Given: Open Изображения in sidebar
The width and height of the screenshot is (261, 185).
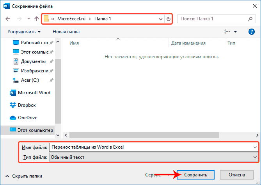Looking at the screenshot, I should [x=33, y=71].
